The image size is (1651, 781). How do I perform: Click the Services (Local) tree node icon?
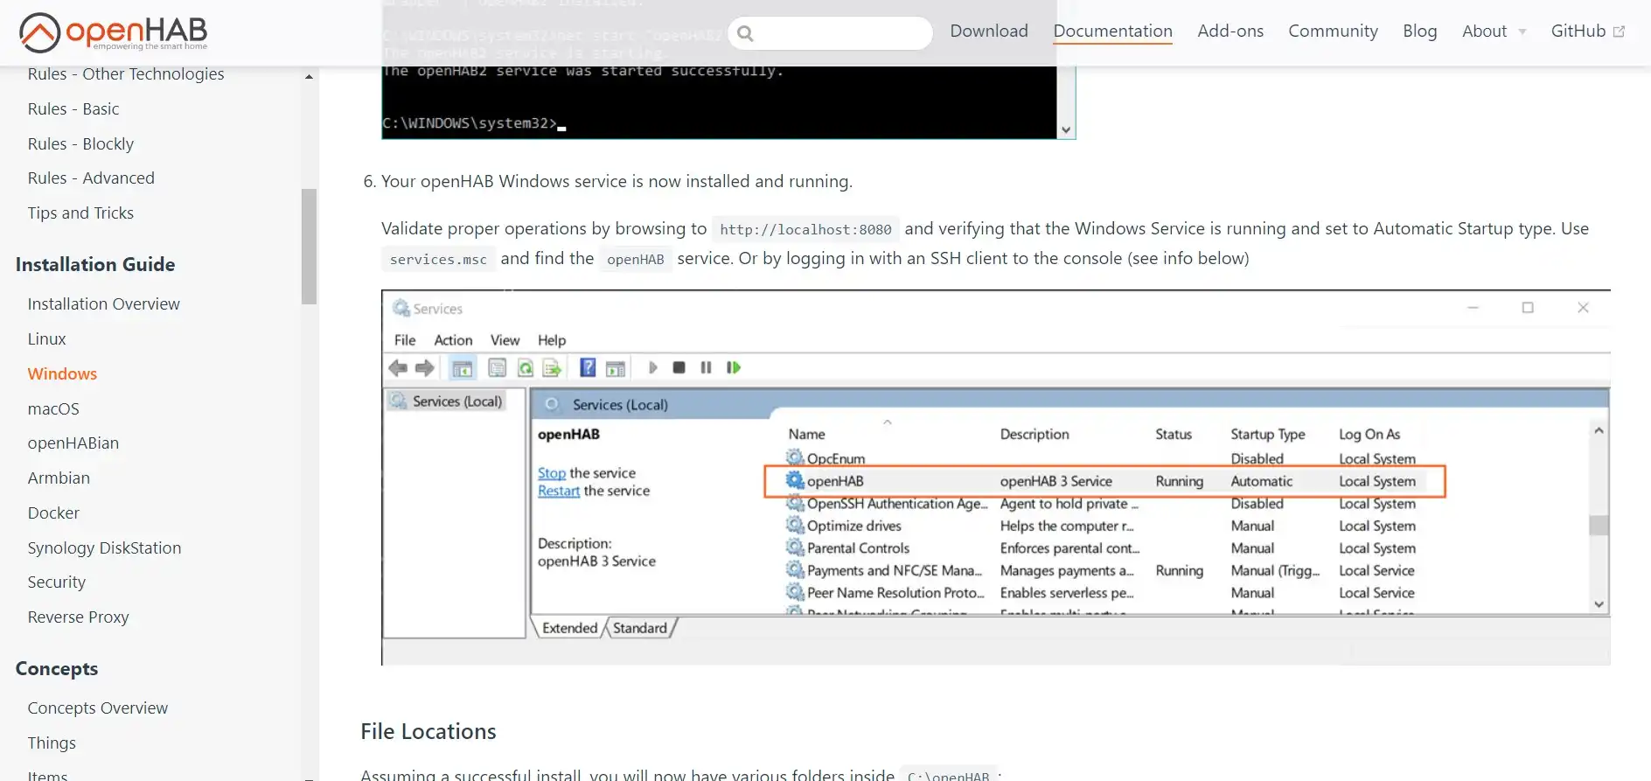[x=399, y=401]
